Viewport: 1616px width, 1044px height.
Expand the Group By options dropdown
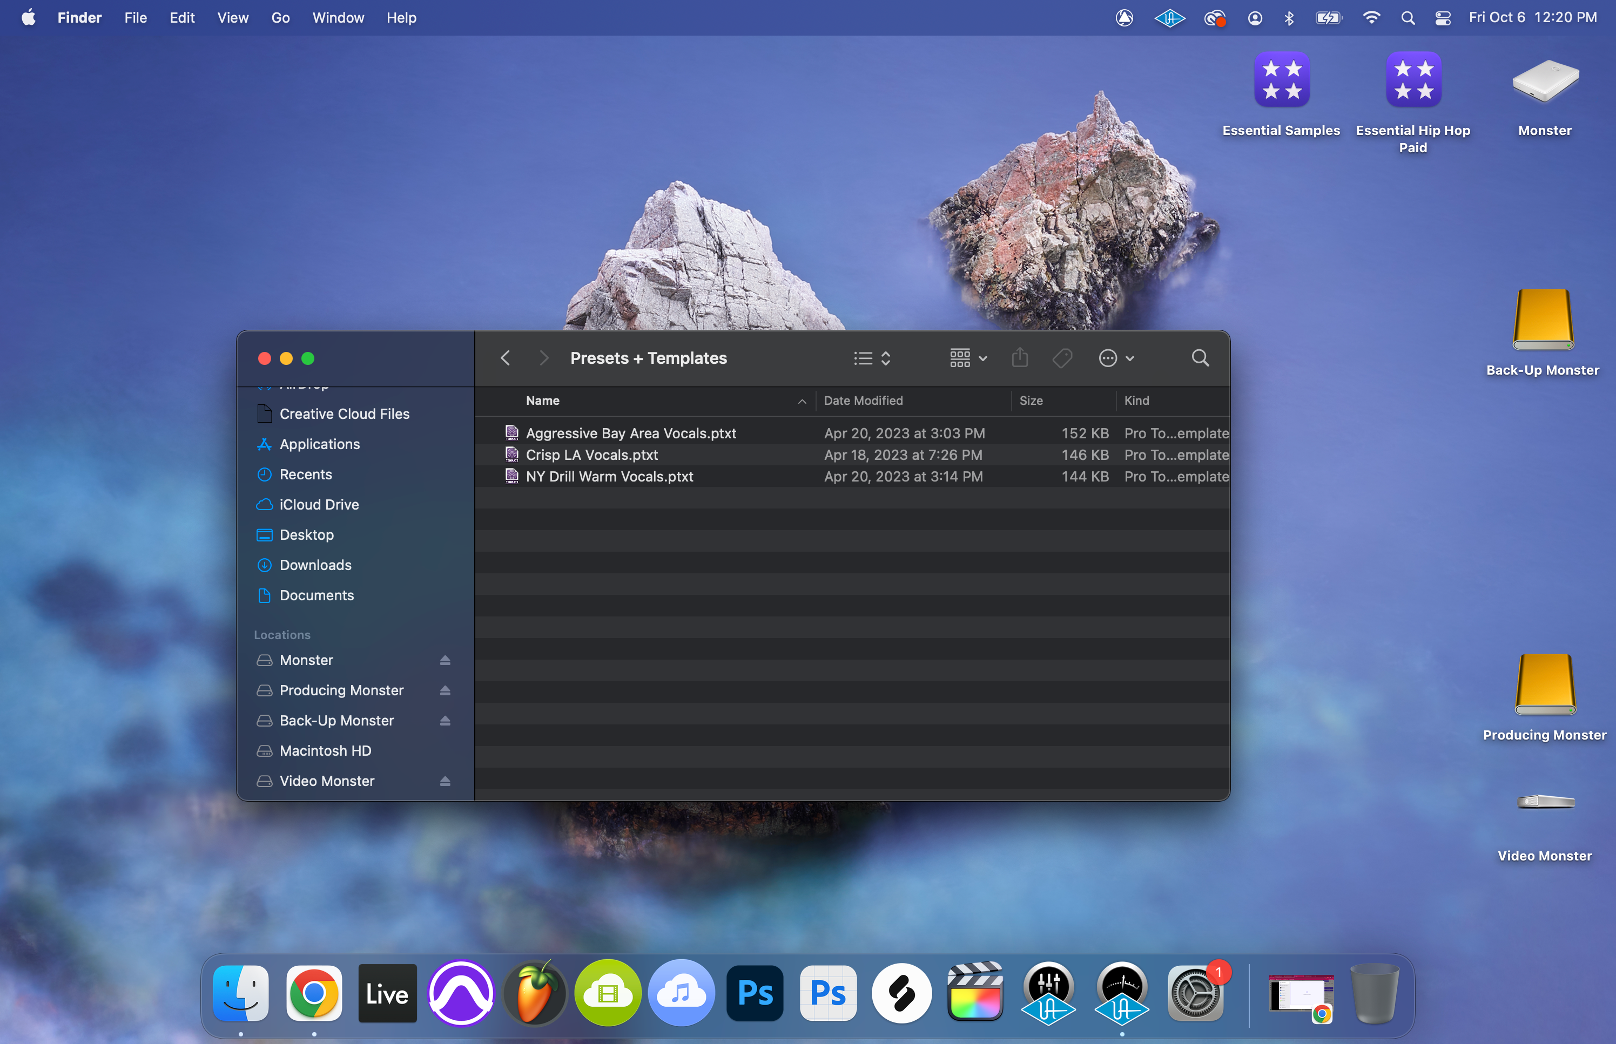[968, 358]
